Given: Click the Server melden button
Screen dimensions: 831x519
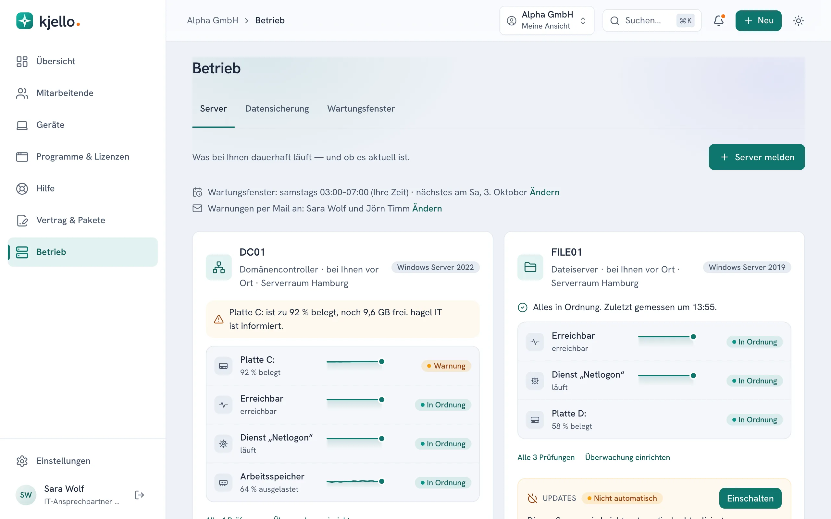Looking at the screenshot, I should [756, 157].
